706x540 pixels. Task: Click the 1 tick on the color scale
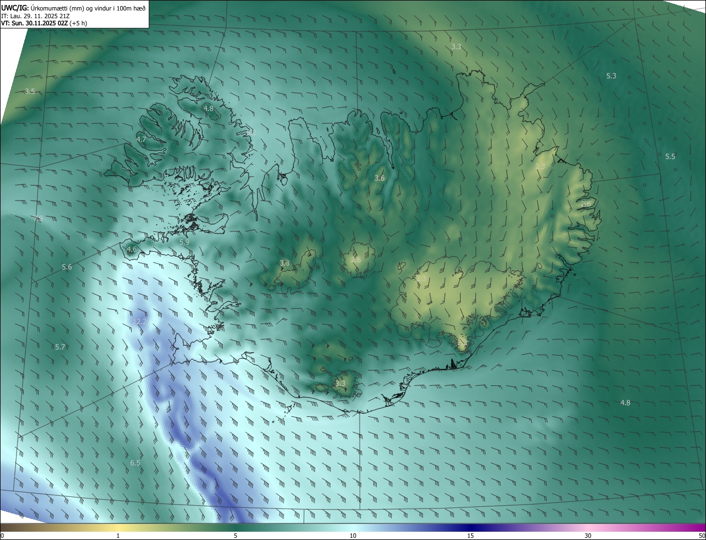click(x=118, y=536)
